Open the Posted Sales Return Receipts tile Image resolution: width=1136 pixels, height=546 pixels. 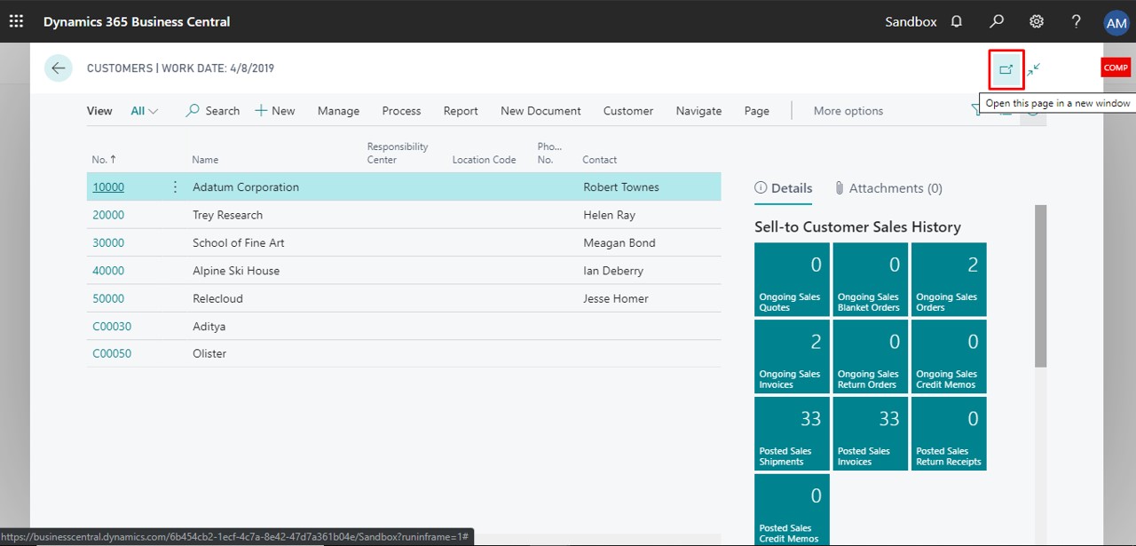(949, 433)
